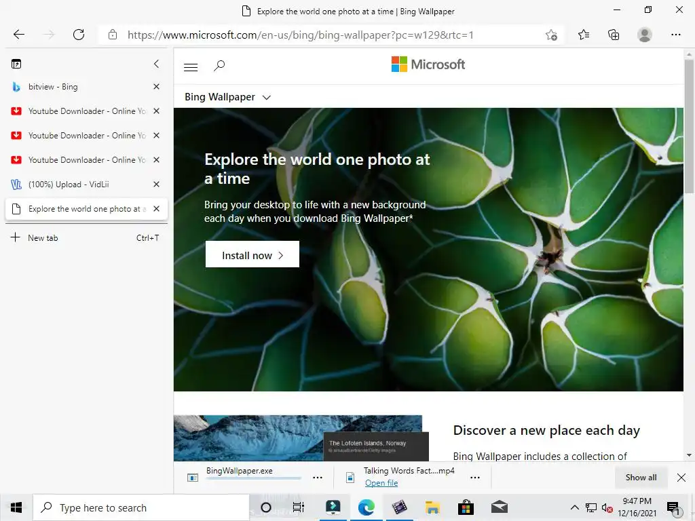
Task: Open the user profile menu
Action: [645, 35]
